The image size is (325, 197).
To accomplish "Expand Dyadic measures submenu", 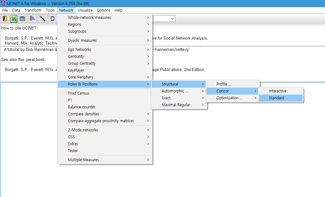I will [105, 40].
